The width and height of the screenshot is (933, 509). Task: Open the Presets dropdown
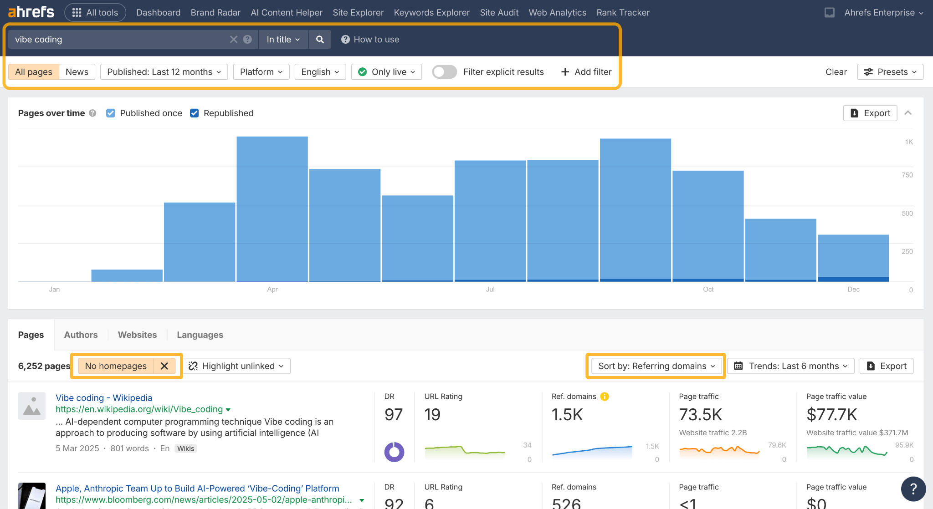[889, 71]
